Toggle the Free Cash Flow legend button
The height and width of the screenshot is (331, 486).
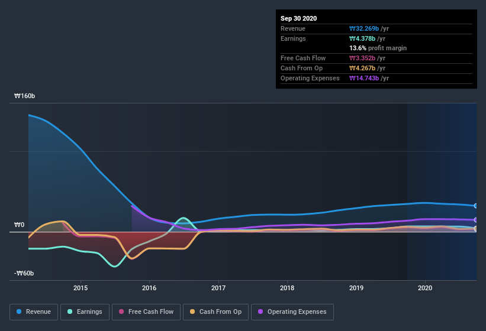click(x=146, y=312)
